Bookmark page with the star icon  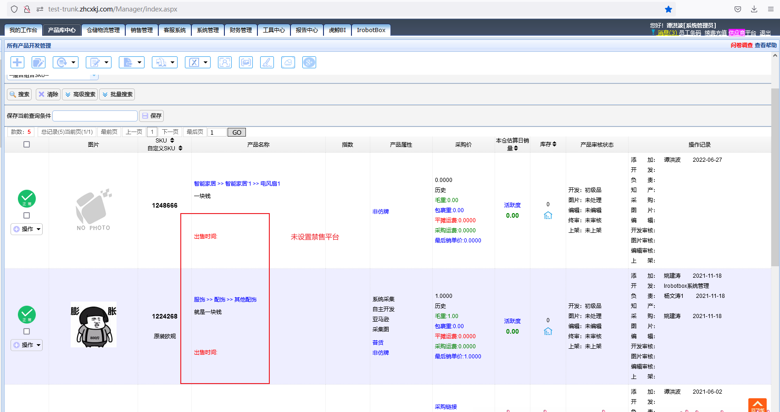point(669,9)
